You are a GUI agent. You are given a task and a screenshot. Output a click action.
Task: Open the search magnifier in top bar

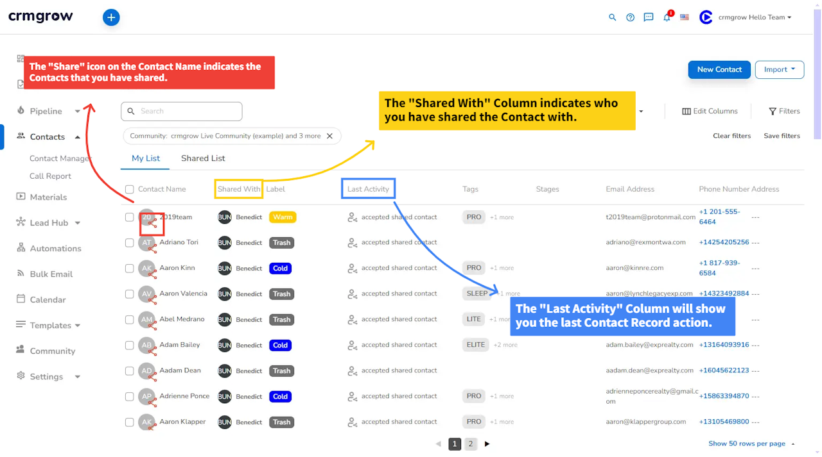(613, 17)
